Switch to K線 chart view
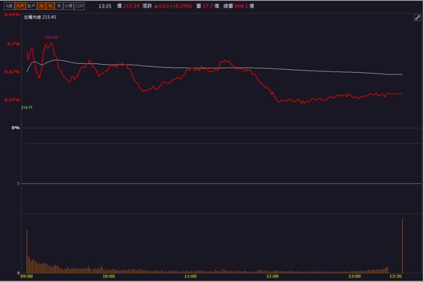 coord(9,6)
